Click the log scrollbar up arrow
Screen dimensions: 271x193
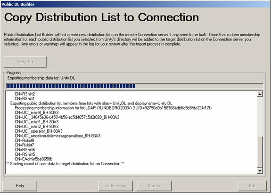click(260, 94)
